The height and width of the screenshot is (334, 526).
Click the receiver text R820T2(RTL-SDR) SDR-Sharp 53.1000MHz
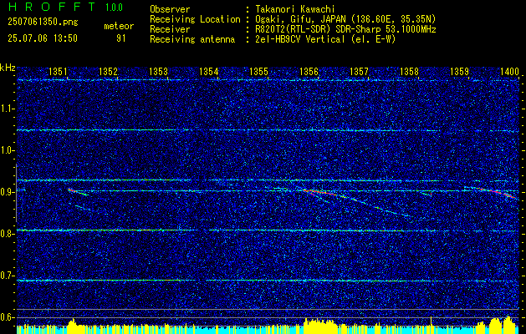(345, 29)
